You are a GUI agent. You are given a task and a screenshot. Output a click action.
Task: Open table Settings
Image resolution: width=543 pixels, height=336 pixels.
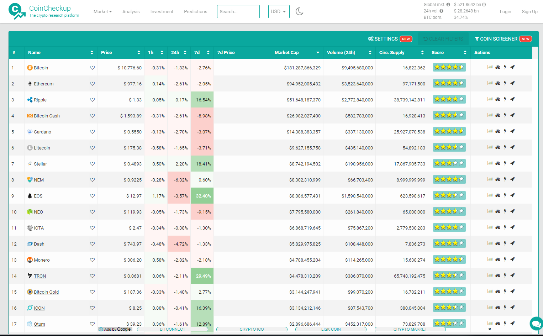pyautogui.click(x=390, y=39)
